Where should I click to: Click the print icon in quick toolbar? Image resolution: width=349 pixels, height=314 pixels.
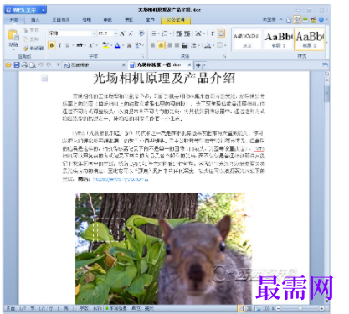pos(24,65)
